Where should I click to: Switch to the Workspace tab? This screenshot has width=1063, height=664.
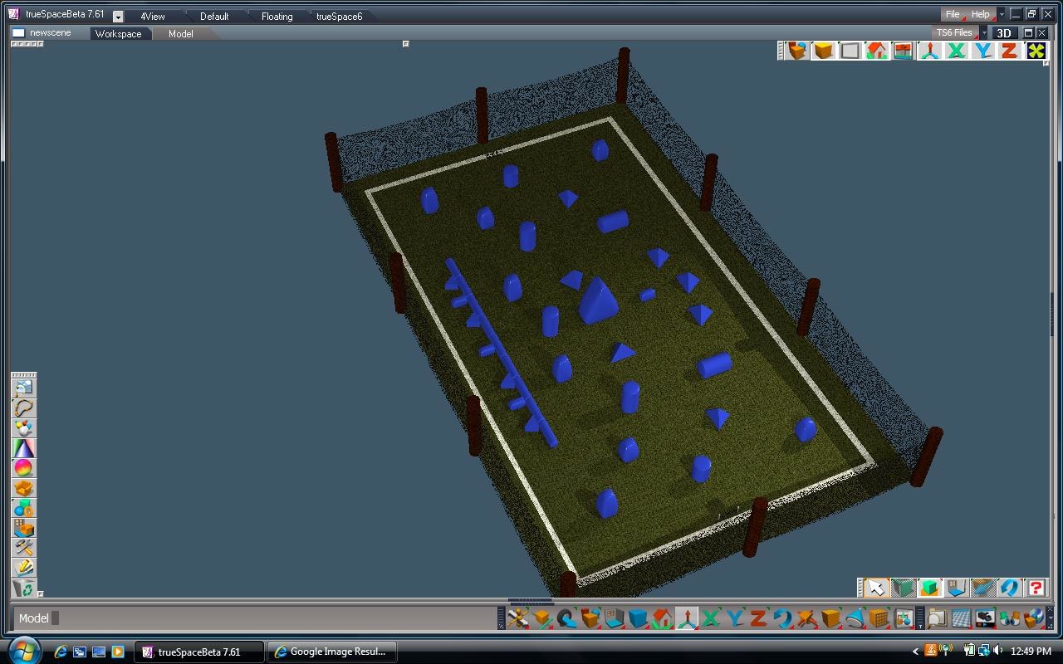point(120,33)
